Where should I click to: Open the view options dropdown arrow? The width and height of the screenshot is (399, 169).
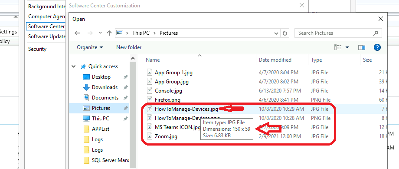pos(347,47)
